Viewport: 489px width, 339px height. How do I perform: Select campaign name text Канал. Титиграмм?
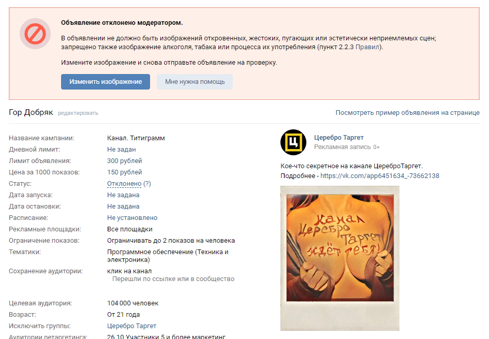pos(136,138)
